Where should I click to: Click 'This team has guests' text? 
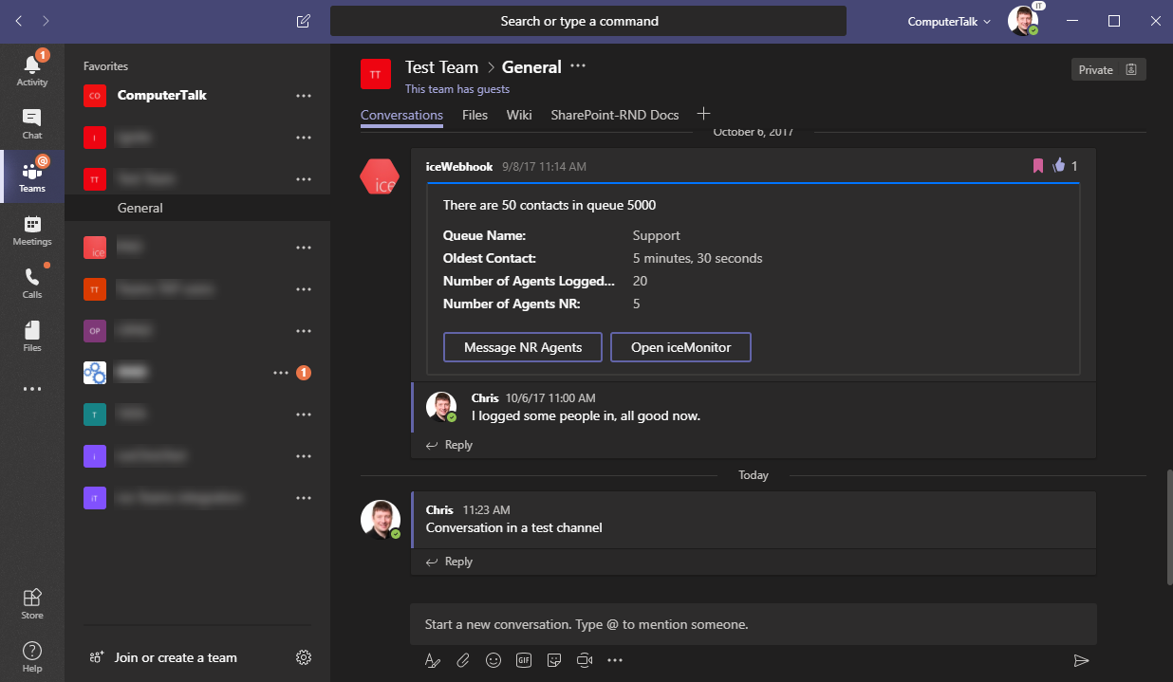[457, 89]
